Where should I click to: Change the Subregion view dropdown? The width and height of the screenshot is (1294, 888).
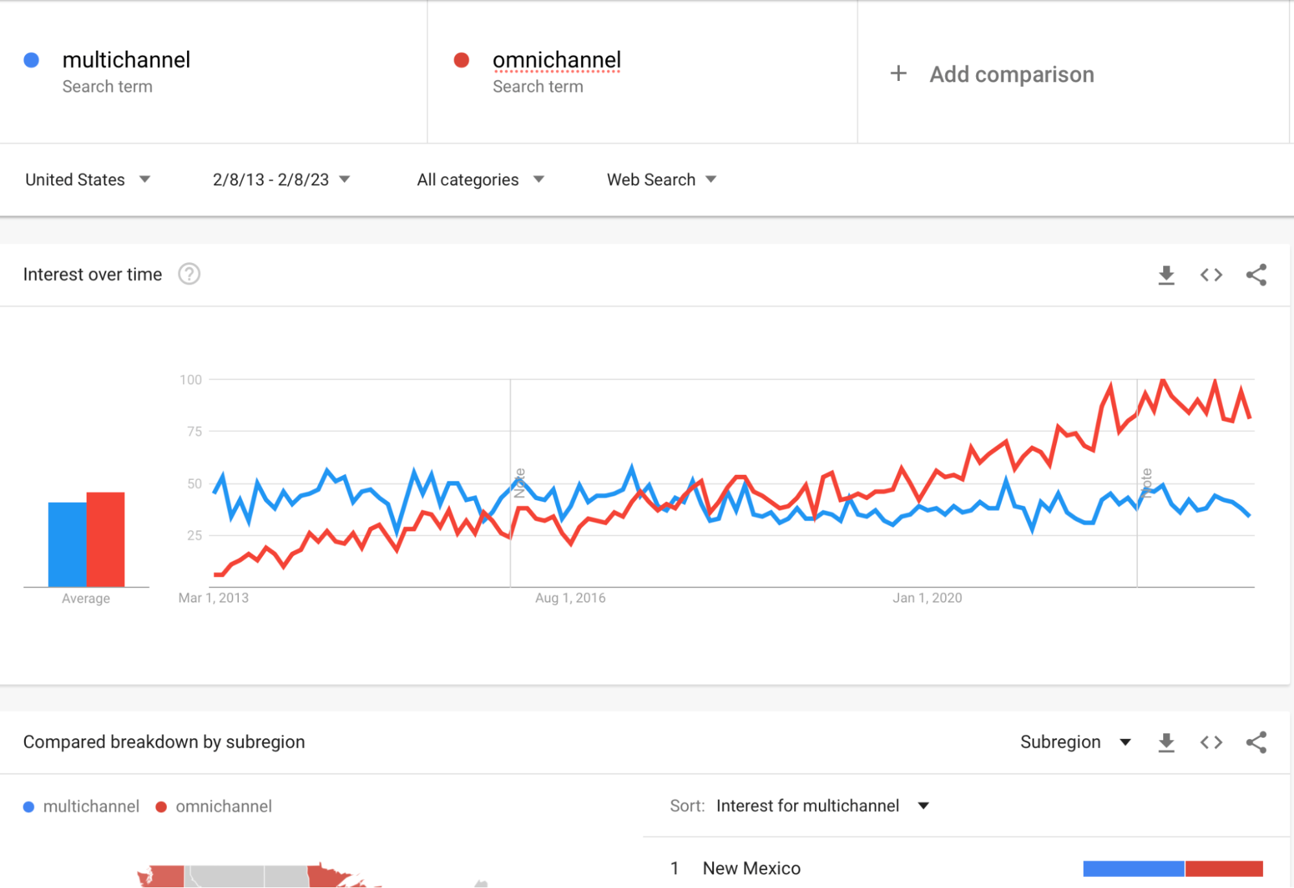coord(1075,742)
